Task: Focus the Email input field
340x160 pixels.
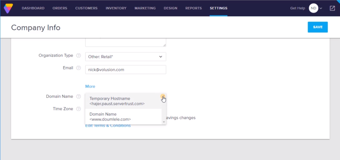Action: click(x=126, y=70)
